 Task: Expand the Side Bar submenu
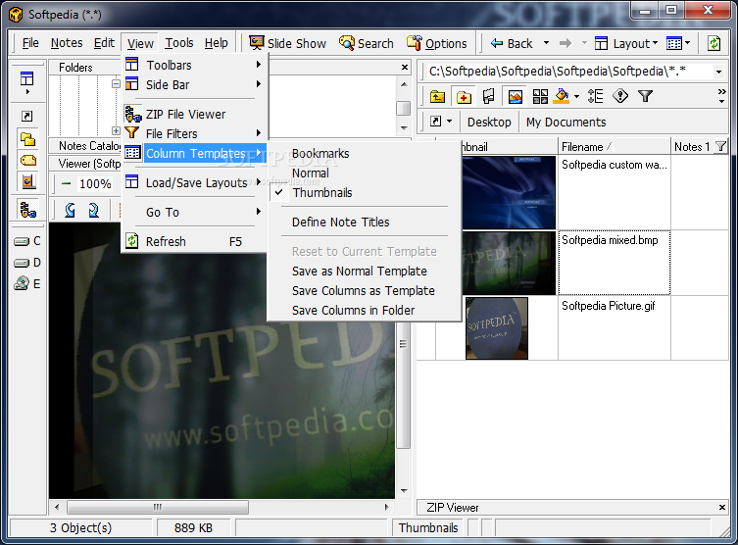pyautogui.click(x=194, y=84)
